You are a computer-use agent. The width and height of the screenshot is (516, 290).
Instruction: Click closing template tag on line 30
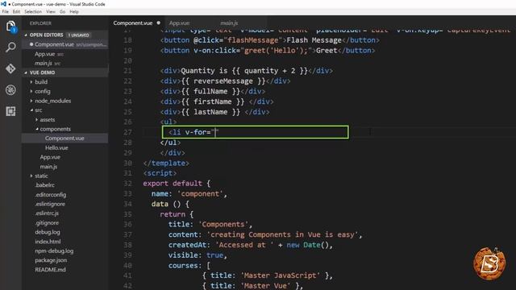[x=166, y=163]
